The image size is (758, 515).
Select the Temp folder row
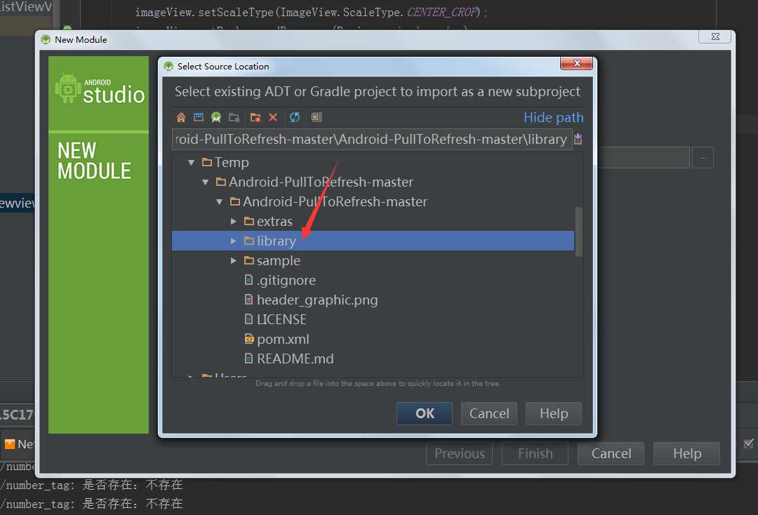(x=373, y=162)
